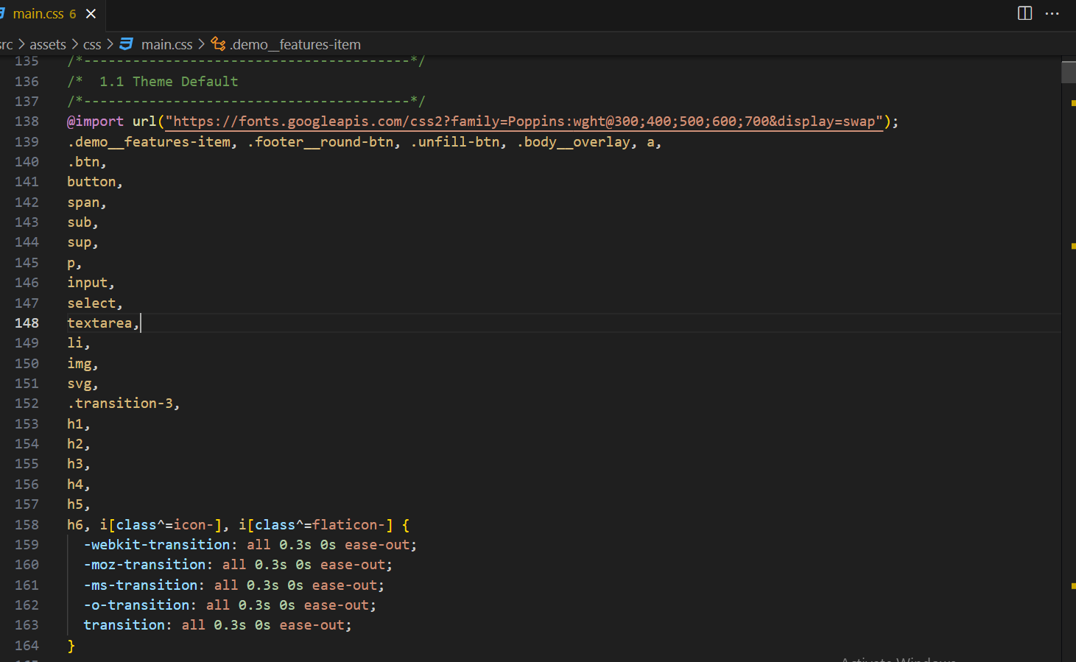Click the .footer__round-btn selector
This screenshot has height=662, width=1076.
[320, 142]
